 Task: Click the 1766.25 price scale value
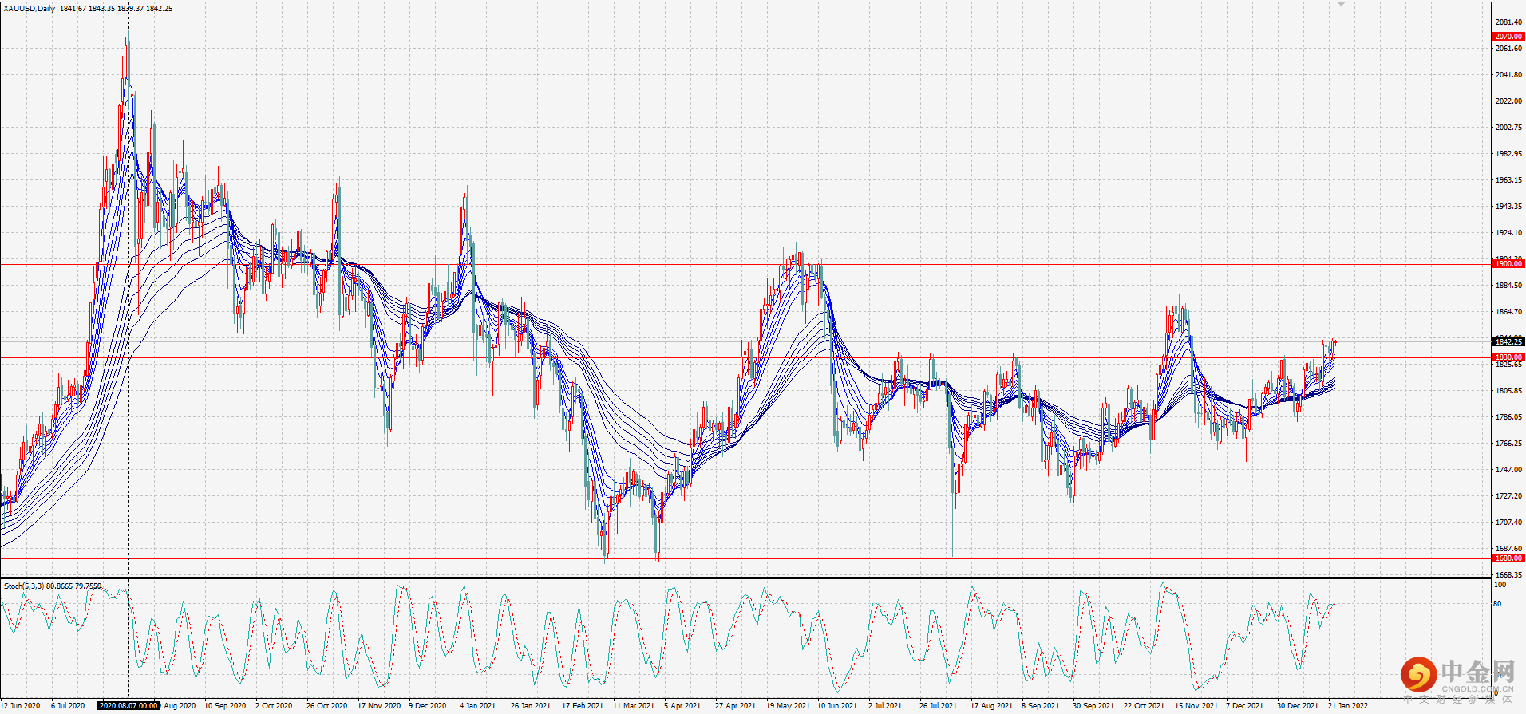click(x=1508, y=444)
